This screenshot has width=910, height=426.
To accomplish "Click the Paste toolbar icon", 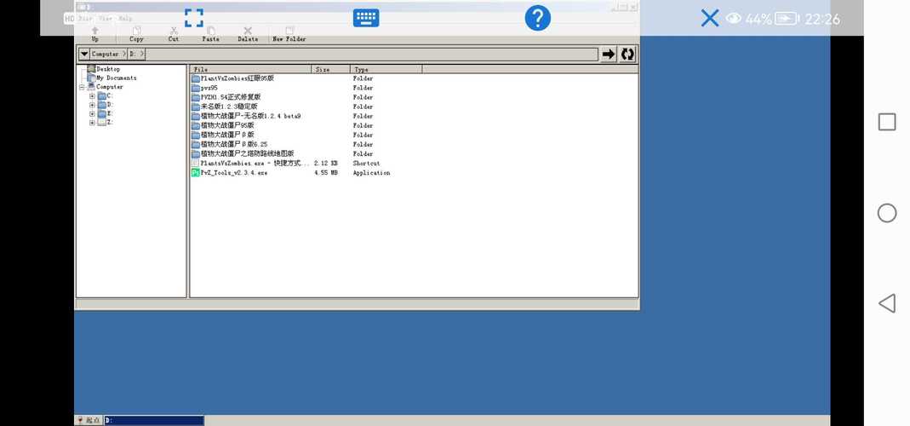I will point(210,31).
